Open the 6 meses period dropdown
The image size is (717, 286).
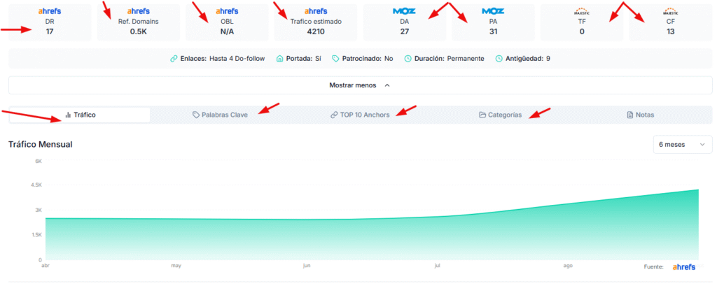(683, 144)
